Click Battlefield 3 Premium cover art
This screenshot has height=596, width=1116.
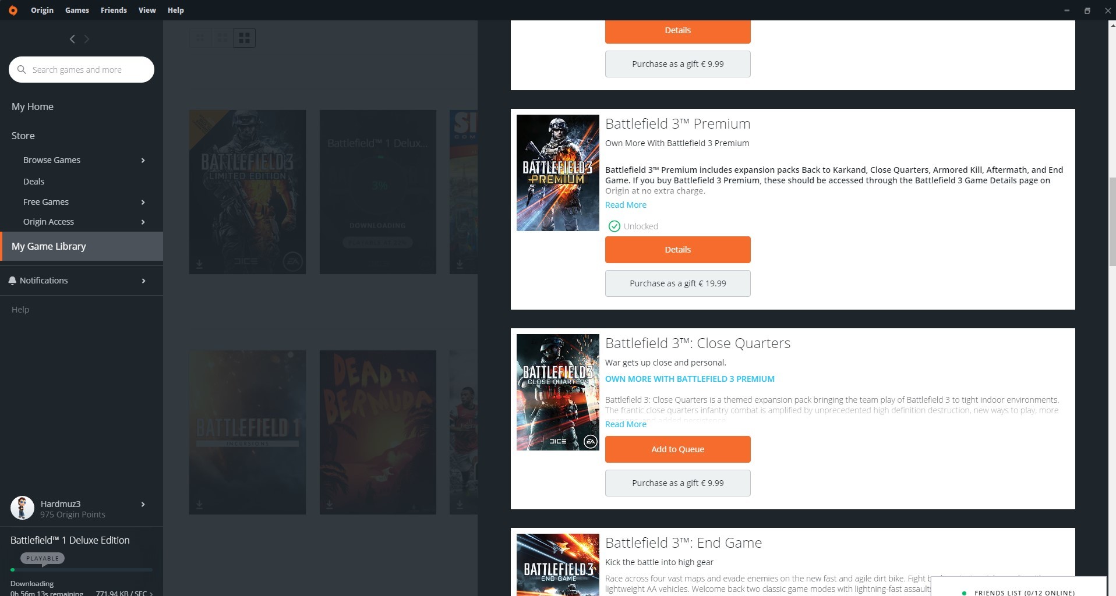(558, 173)
